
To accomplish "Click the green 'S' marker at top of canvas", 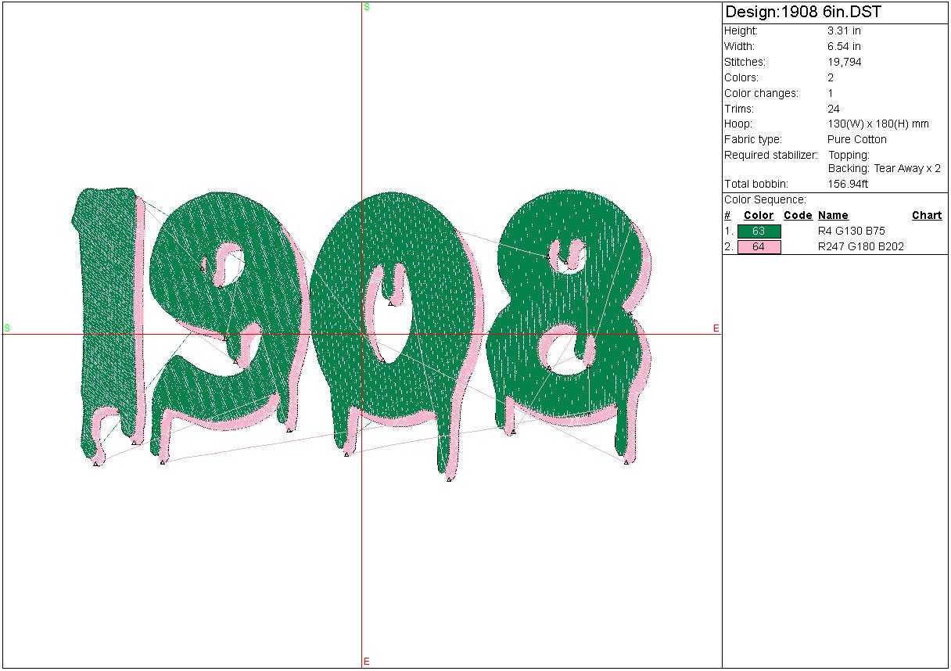I will [x=367, y=7].
